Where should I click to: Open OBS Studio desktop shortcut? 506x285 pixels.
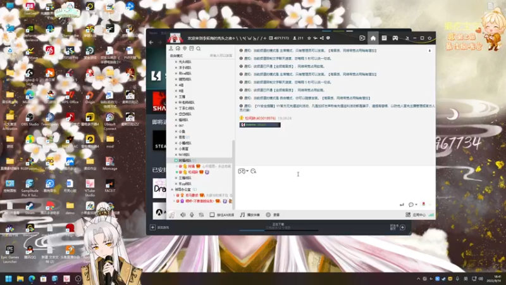[30, 119]
